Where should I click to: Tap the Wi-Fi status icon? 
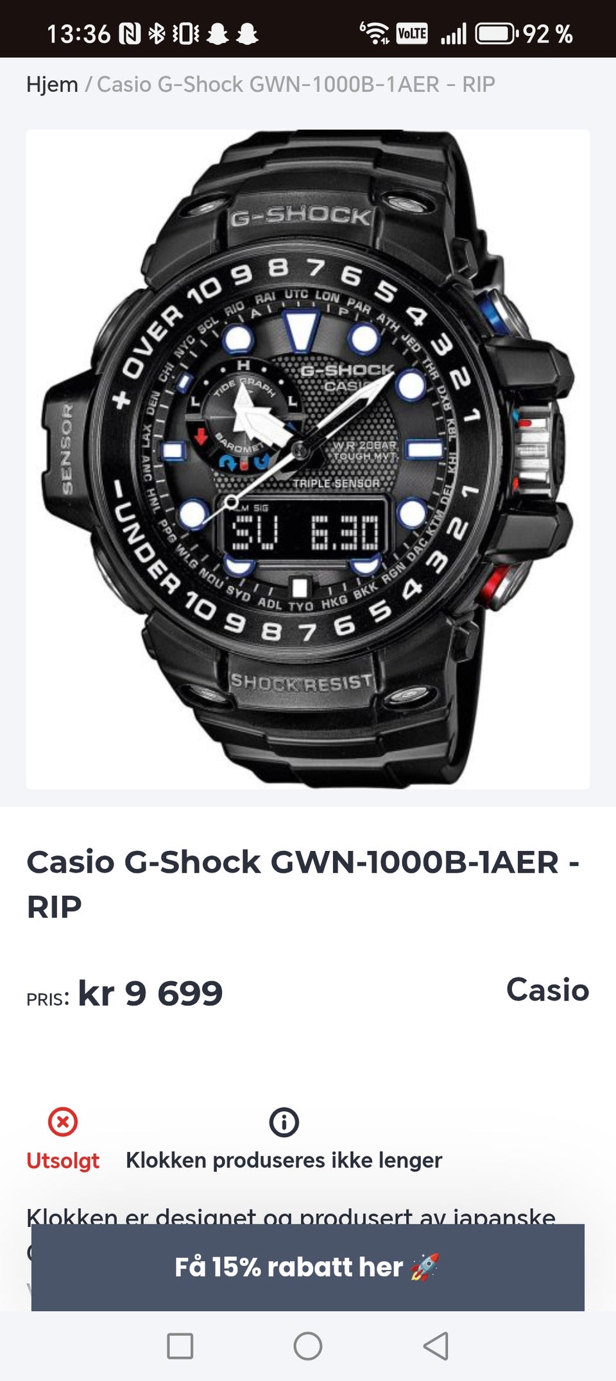(375, 33)
